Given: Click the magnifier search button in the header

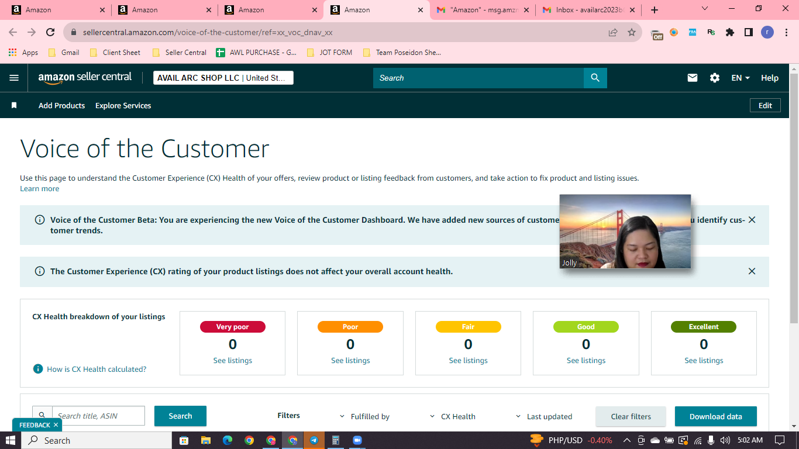Looking at the screenshot, I should (595, 78).
